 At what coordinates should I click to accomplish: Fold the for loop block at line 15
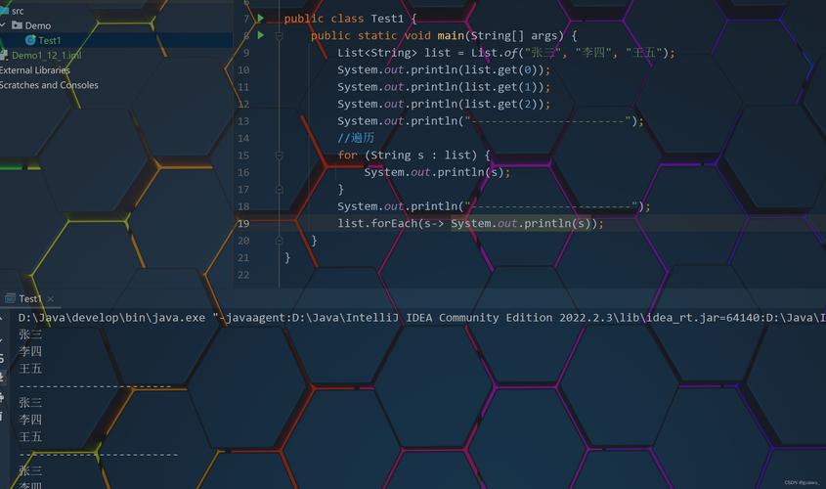pyautogui.click(x=279, y=156)
